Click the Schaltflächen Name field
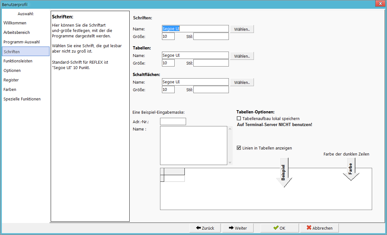 [x=195, y=82]
